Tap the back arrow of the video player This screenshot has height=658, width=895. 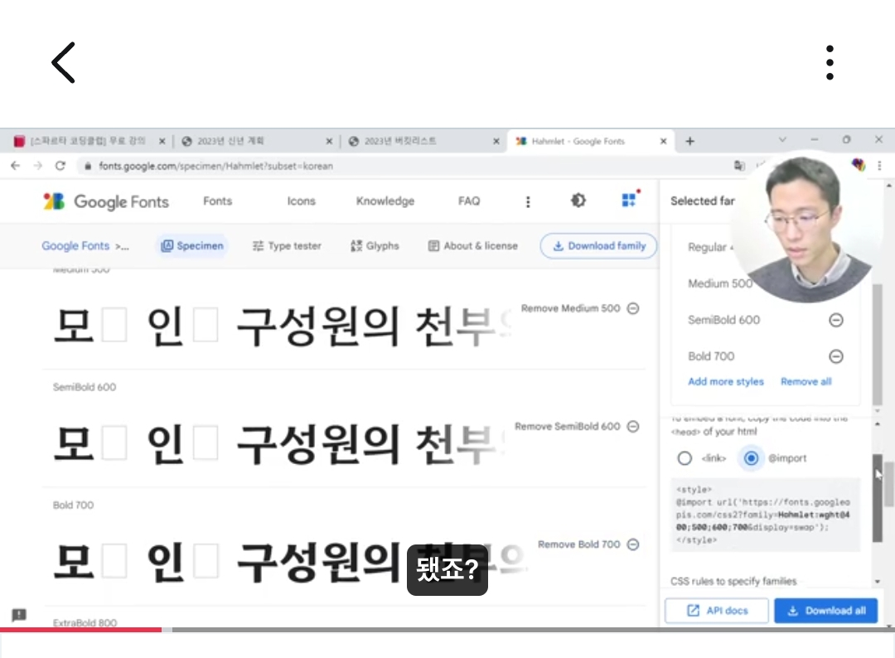tap(63, 63)
